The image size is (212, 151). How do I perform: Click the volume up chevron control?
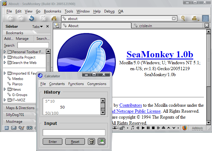pos(169,128)
